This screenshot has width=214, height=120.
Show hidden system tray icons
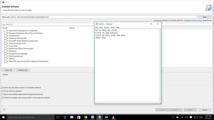click(x=173, y=117)
